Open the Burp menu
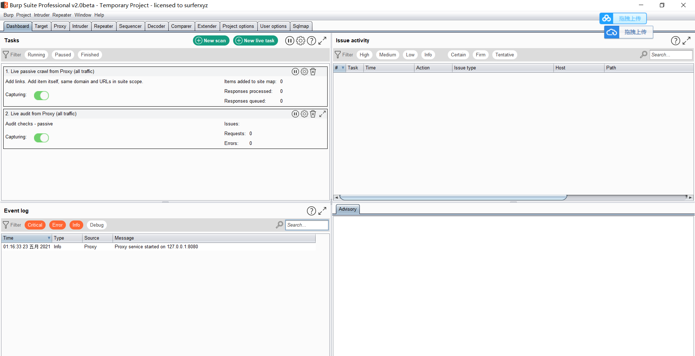 [x=8, y=15]
